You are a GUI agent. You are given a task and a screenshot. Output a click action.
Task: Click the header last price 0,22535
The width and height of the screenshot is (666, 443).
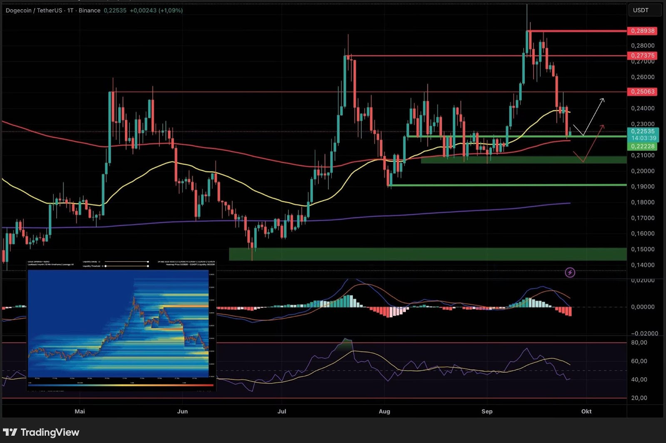[x=115, y=10]
